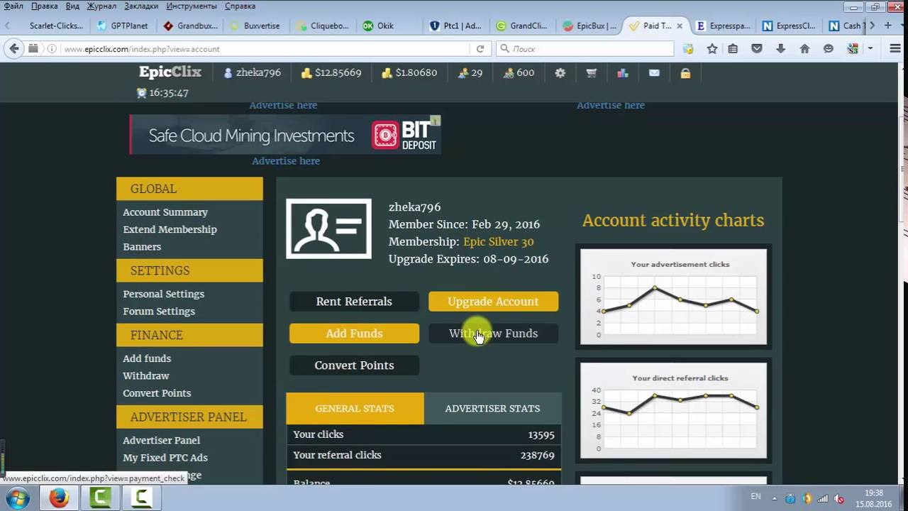908x511 pixels.
Task: Click the padlock logout icon in header
Action: coord(685,72)
